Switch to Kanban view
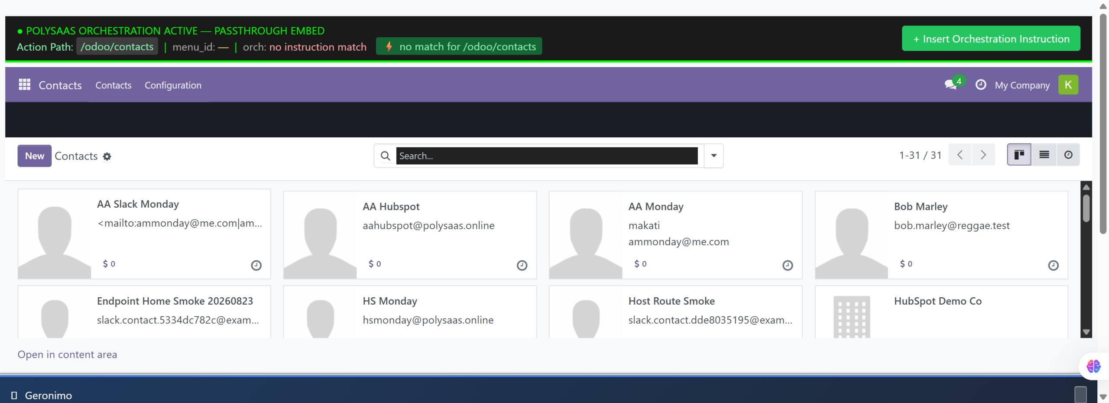 click(1019, 155)
